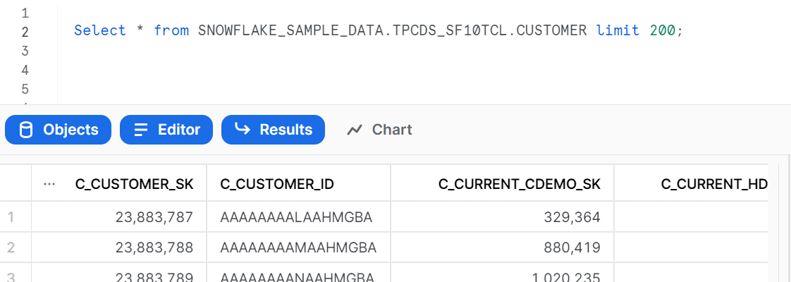Screen dimensions: 791x282
Task: Click editor line number 4
Action: [x=25, y=70]
